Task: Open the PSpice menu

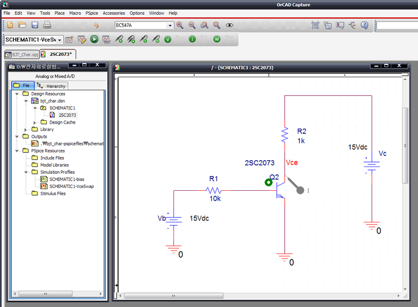Action: click(92, 13)
